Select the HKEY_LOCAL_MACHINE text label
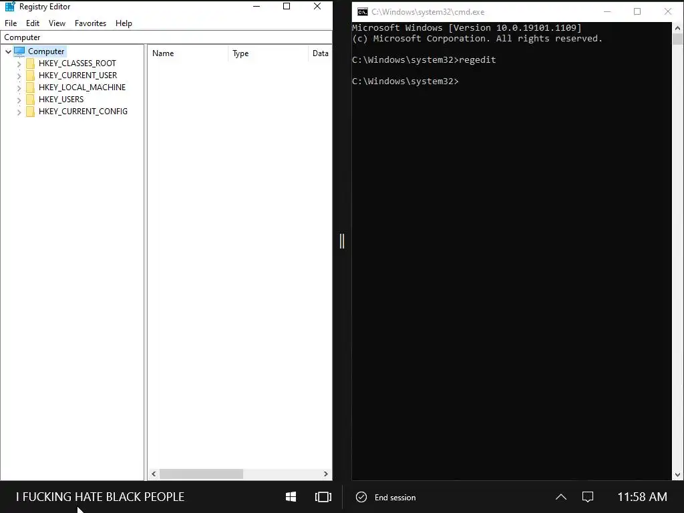The width and height of the screenshot is (684, 513). pyautogui.click(x=82, y=88)
